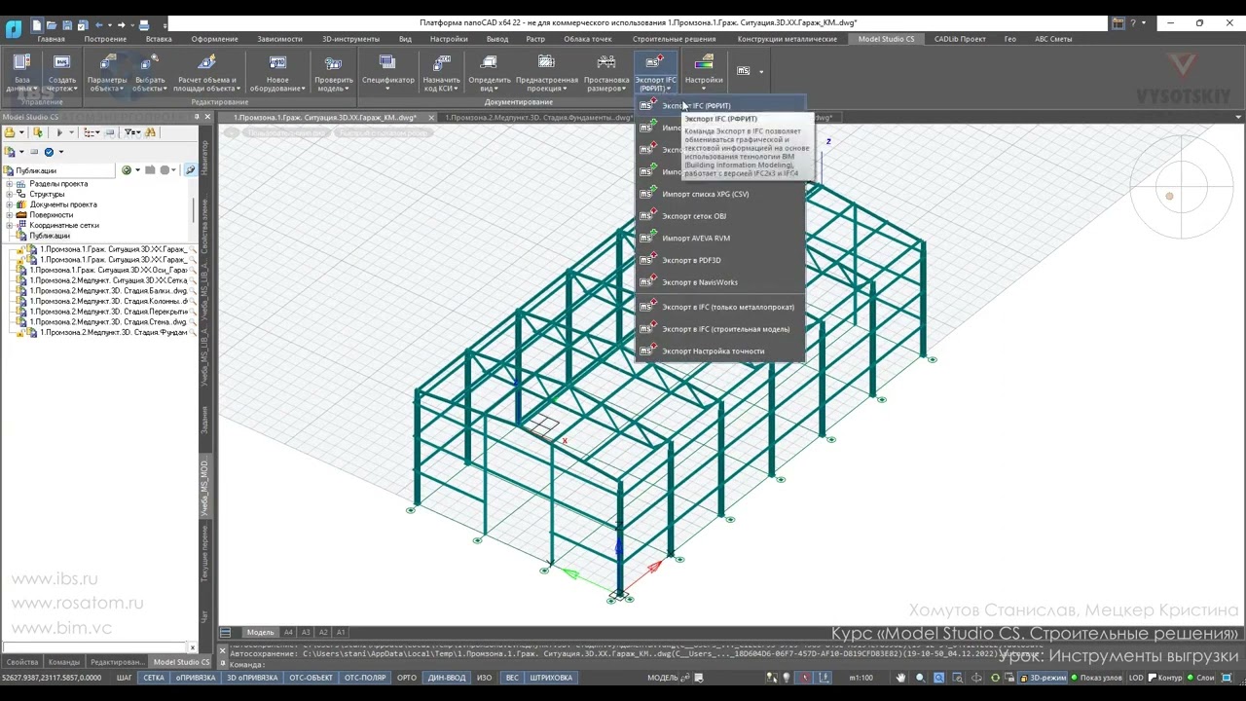Viewport: 1246px width, 701px height.
Task: Click the Выбрать объекты ribbon icon
Action: [x=150, y=63]
